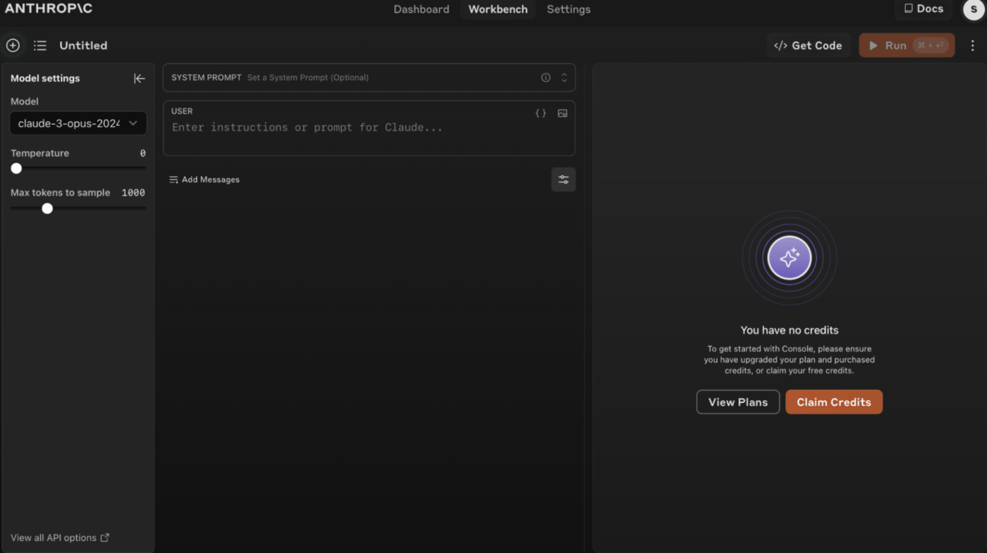The image size is (987, 553).
Task: Insert variable with curly braces icon
Action: (x=541, y=113)
